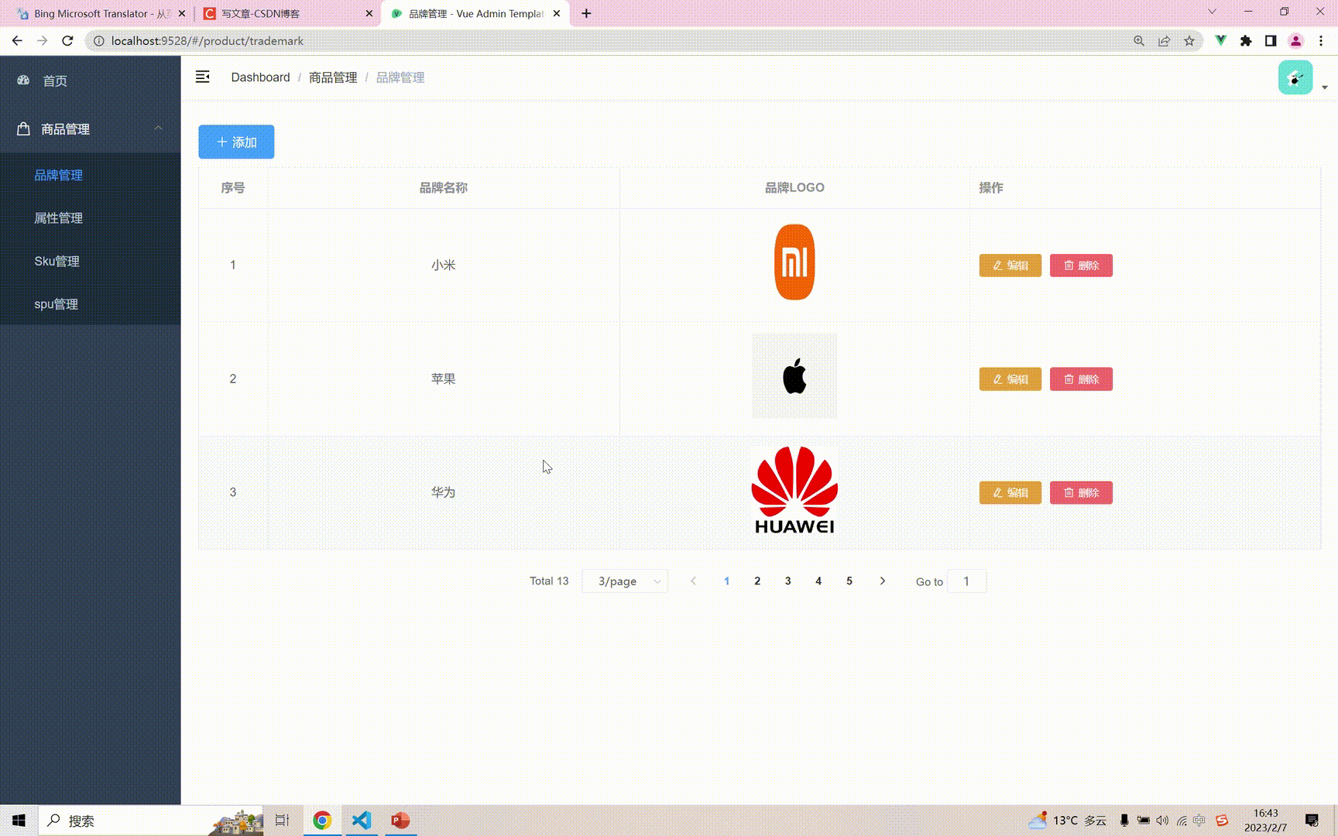Delete the 苹果 brand row
1338x836 pixels.
[1081, 379]
